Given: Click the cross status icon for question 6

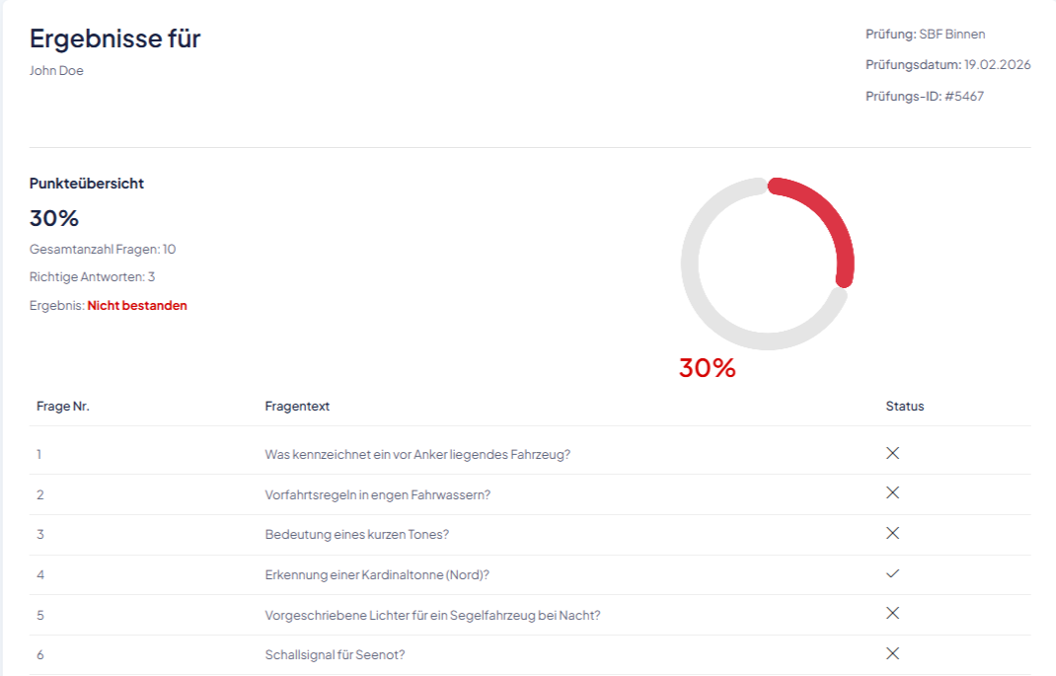Looking at the screenshot, I should point(892,653).
